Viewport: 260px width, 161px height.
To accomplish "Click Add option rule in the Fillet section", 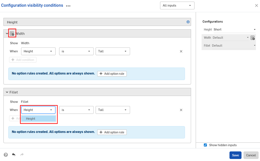I will (112, 132).
